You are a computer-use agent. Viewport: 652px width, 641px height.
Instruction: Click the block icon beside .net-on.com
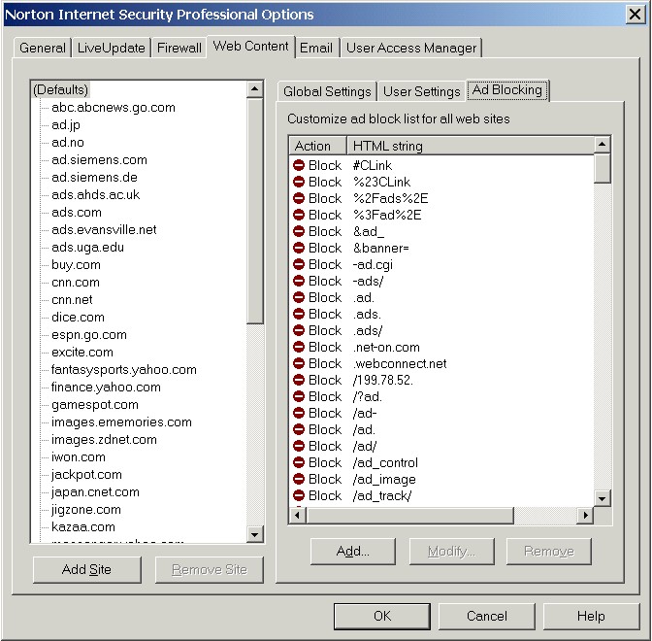tap(299, 347)
